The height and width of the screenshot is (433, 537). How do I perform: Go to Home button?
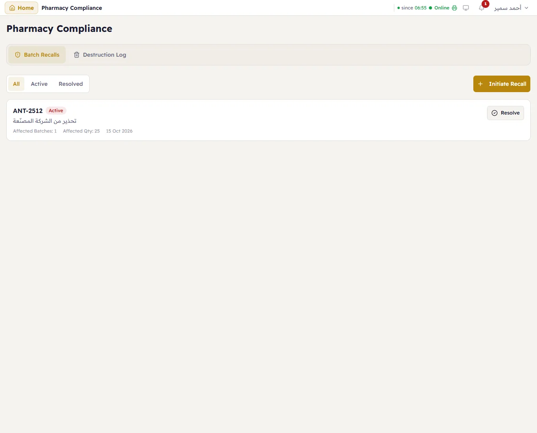pos(22,8)
